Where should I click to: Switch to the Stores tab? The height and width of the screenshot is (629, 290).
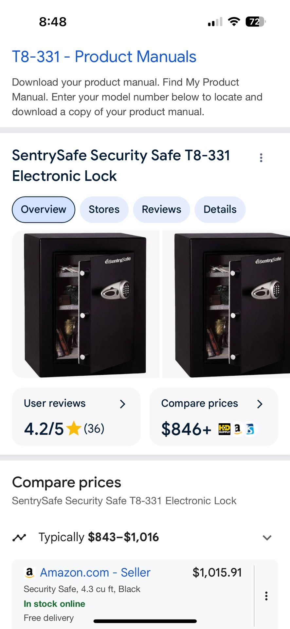click(104, 209)
